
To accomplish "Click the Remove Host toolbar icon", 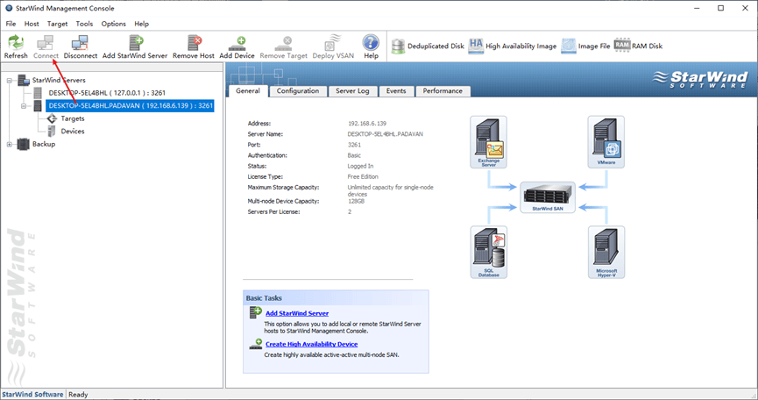I will tap(194, 43).
